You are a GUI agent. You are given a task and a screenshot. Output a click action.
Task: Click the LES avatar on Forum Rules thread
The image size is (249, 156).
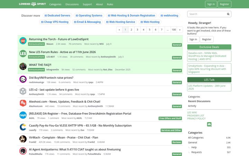pos(23,53)
